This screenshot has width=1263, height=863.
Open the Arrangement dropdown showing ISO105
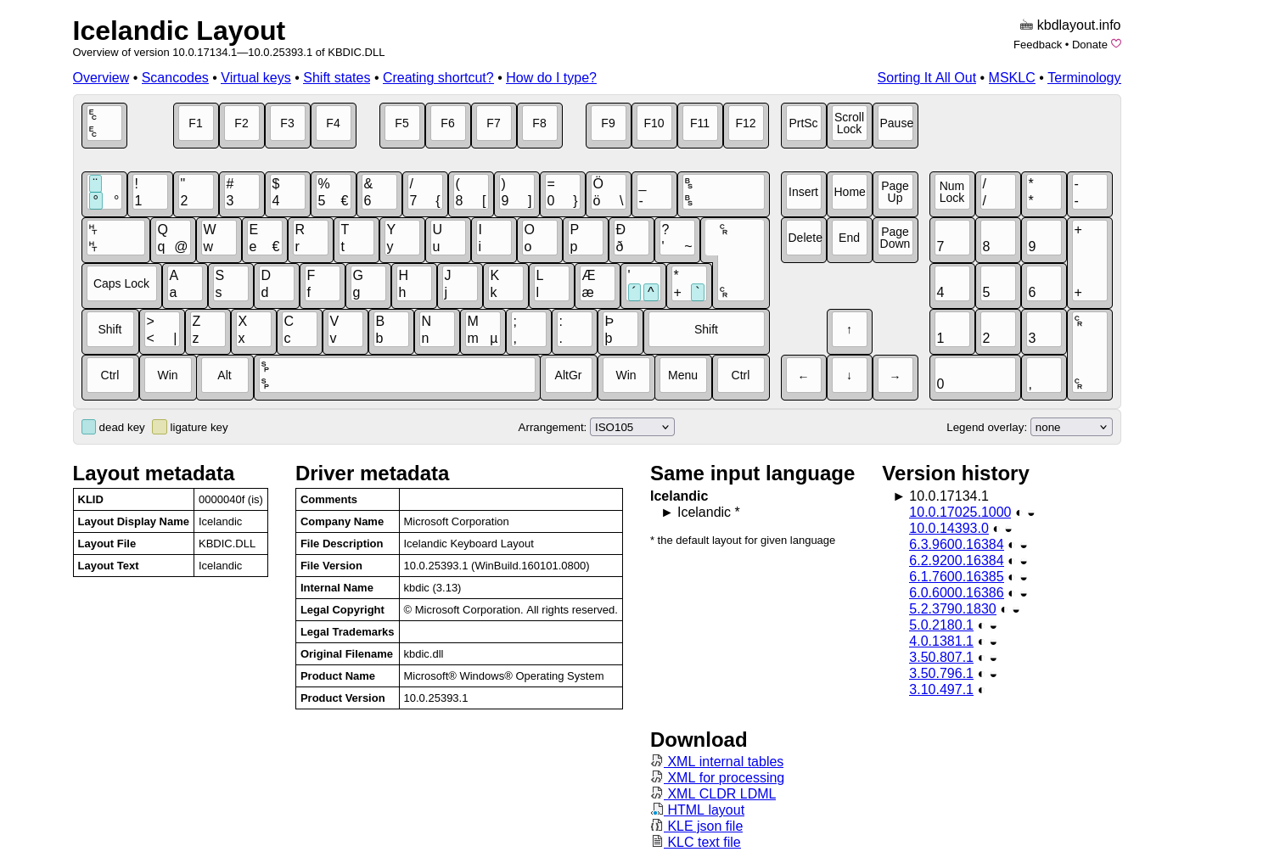click(x=632, y=427)
